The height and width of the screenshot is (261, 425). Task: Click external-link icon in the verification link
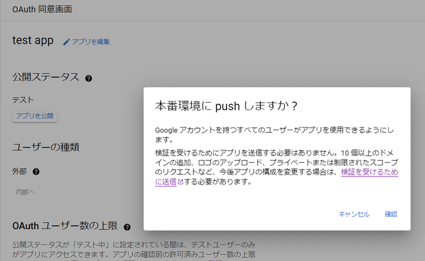(x=180, y=182)
